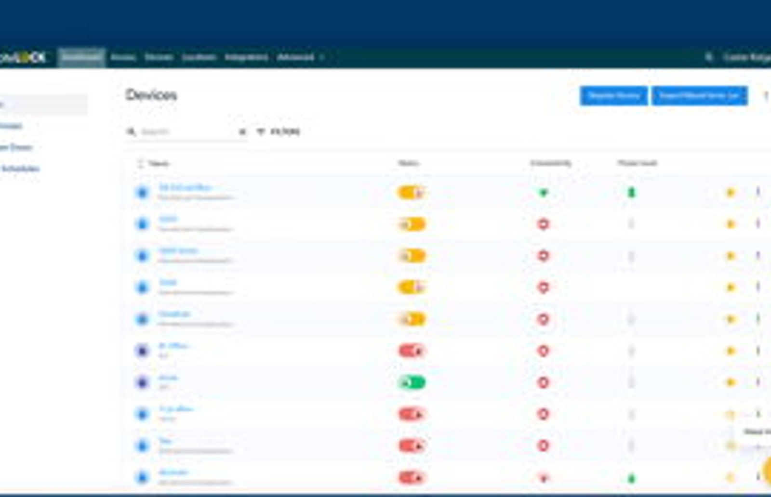Toggle the status switch in the second device row
This screenshot has height=497, width=771.
pos(411,224)
